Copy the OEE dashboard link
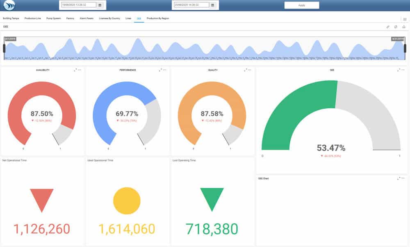Screen dimensions: 410x247 point(388,27)
